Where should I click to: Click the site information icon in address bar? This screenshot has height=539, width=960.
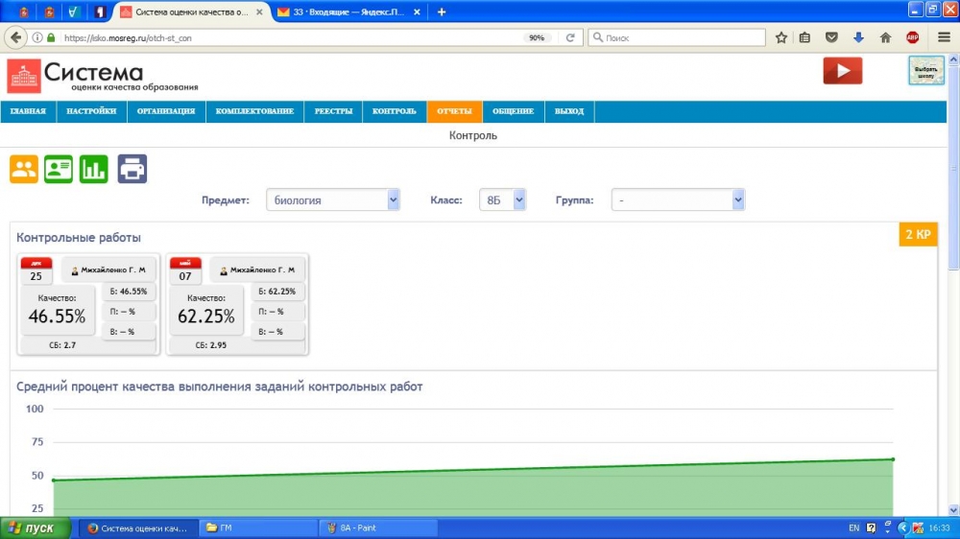(x=37, y=37)
